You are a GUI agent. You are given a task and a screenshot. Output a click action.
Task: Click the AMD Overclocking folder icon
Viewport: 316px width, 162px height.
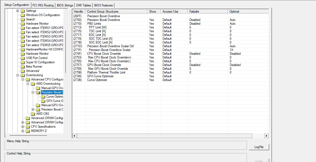click(33, 84)
